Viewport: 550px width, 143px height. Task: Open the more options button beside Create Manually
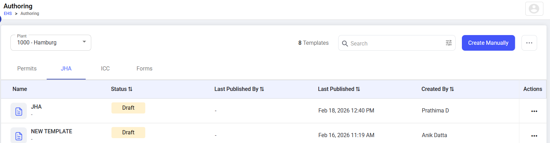[x=529, y=43]
